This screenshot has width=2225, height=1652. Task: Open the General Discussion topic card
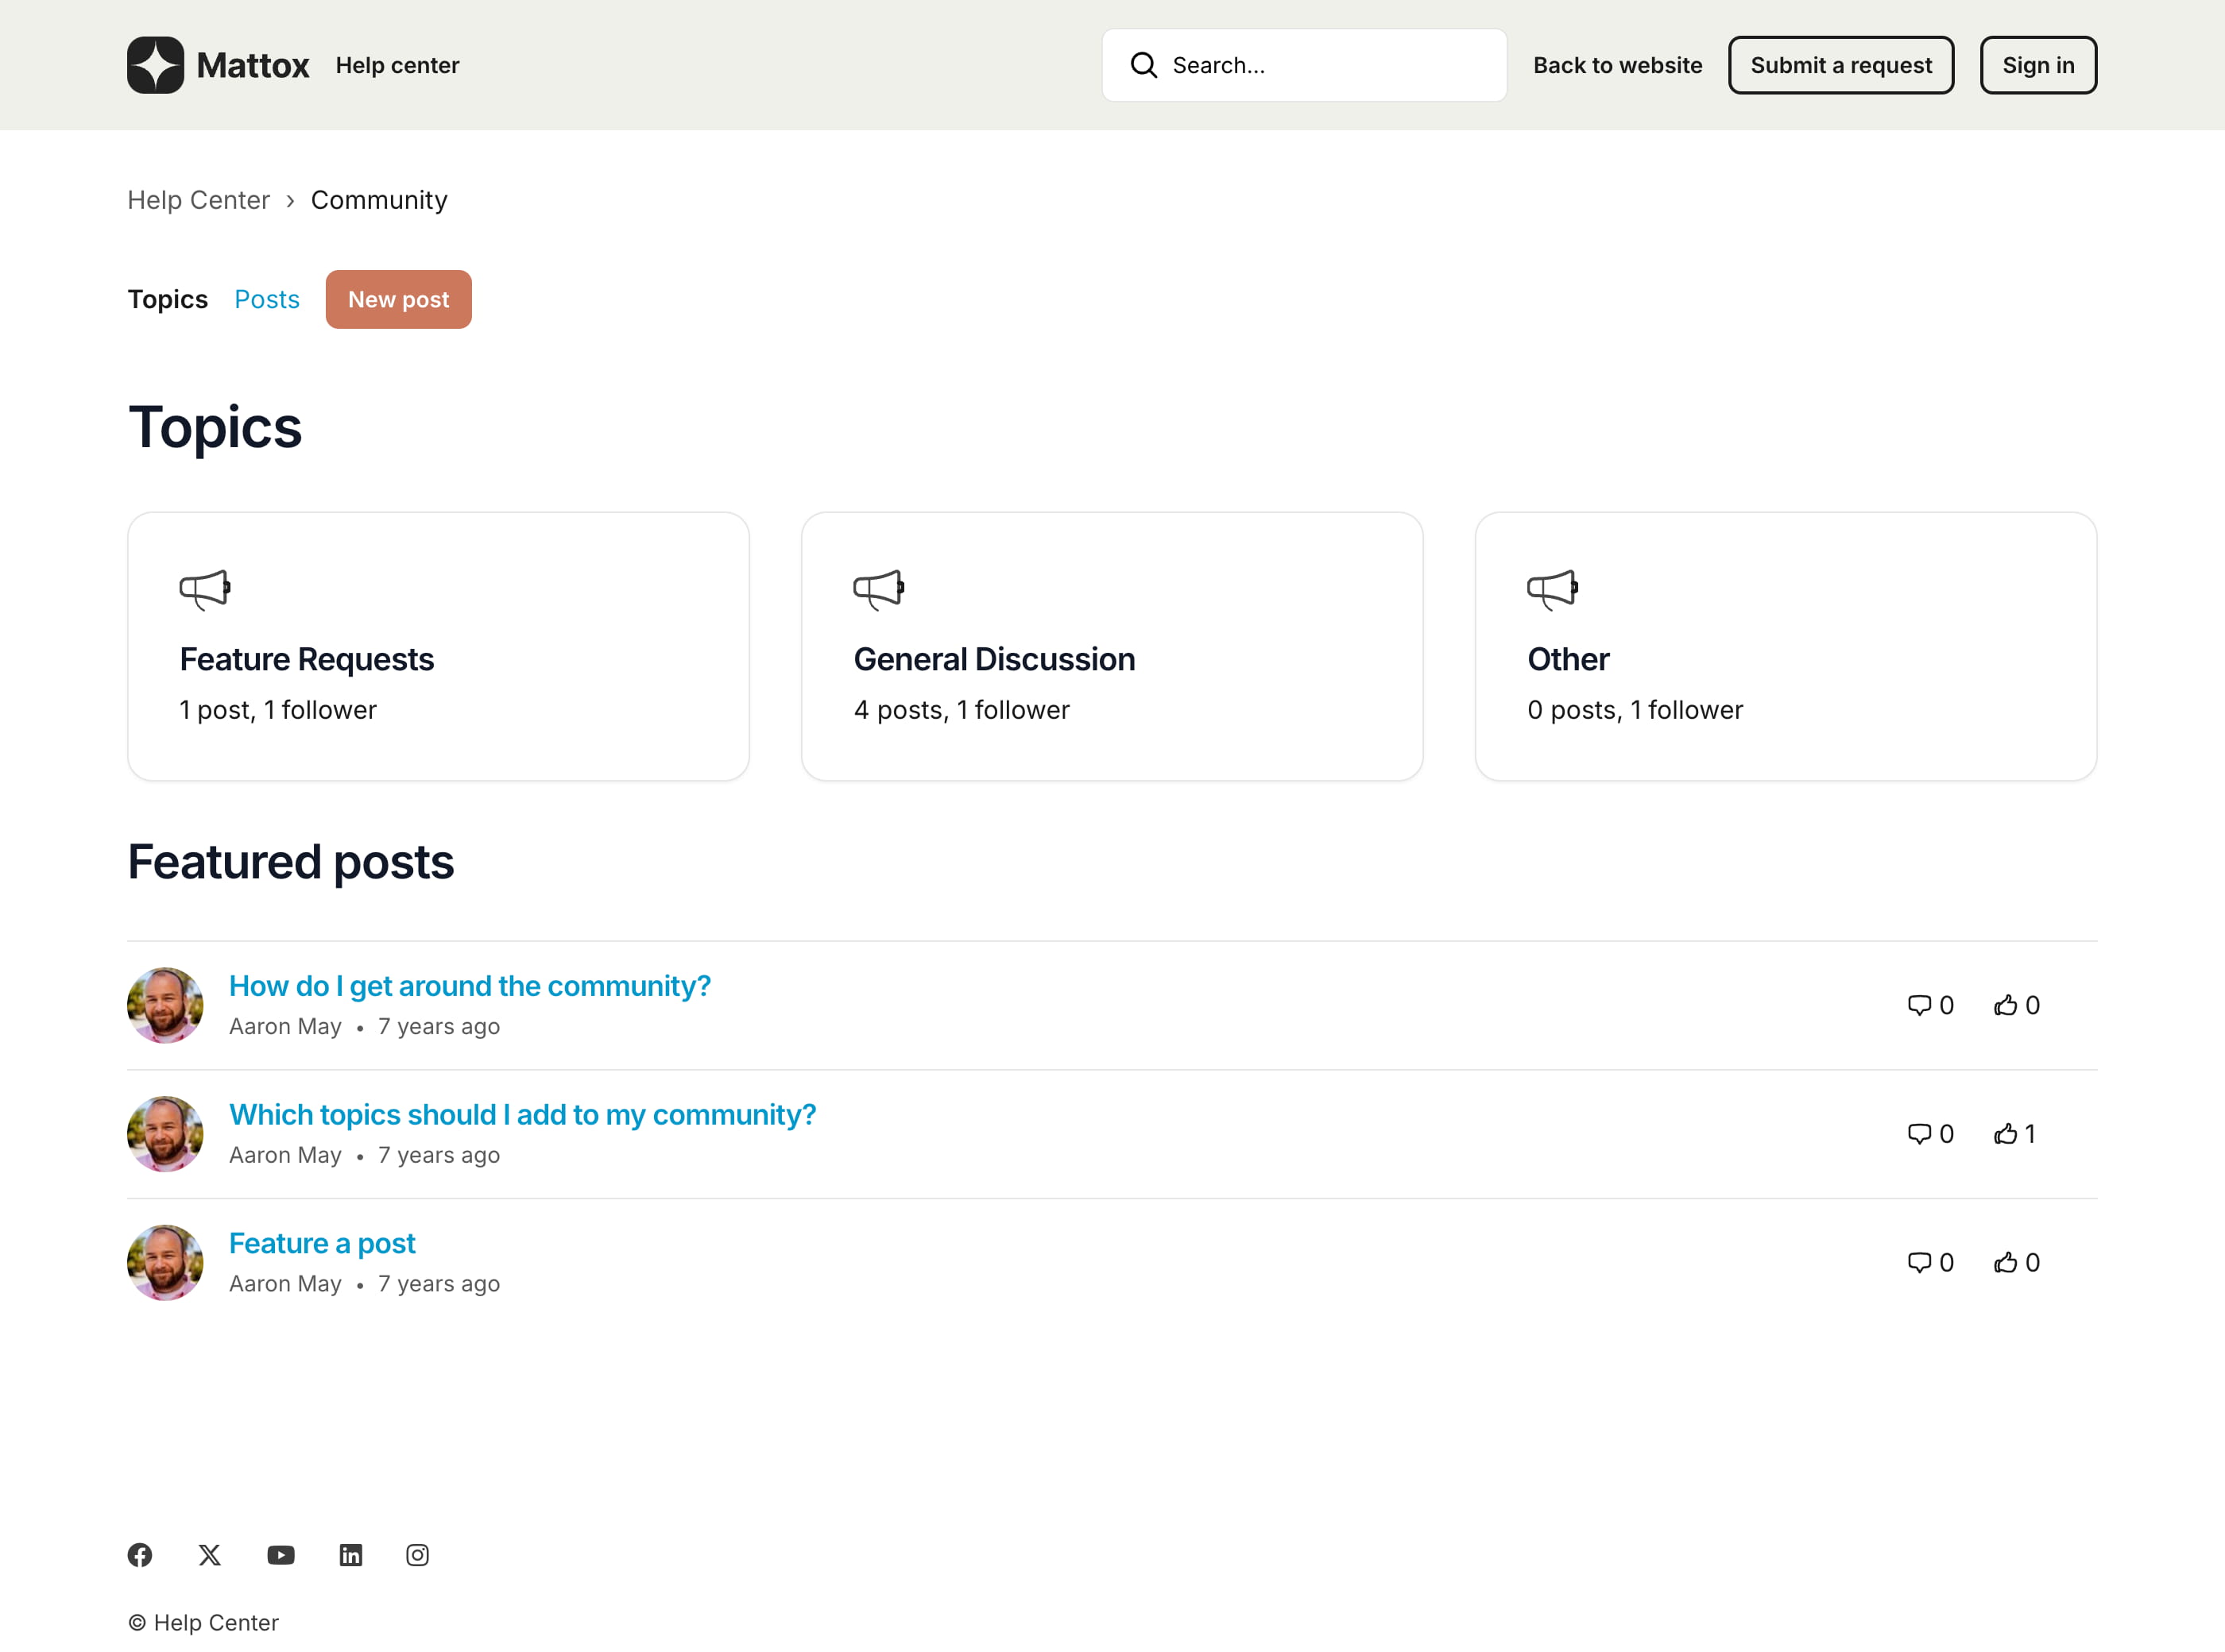pos(1110,646)
